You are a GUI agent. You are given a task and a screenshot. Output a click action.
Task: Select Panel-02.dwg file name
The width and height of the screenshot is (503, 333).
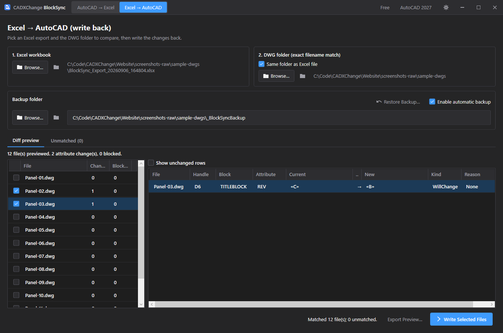pyautogui.click(x=40, y=191)
